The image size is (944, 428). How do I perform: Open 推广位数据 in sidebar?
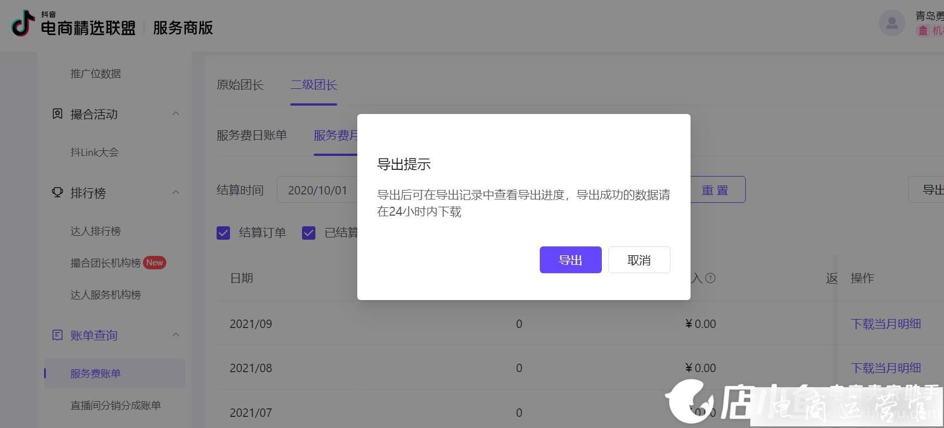[95, 74]
